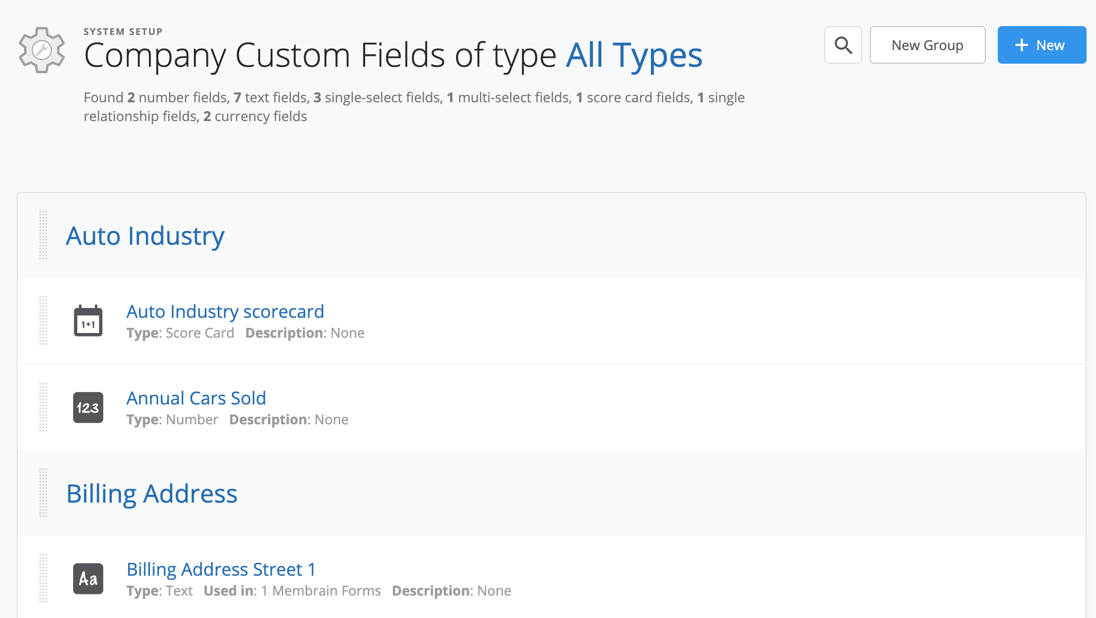
Task: Click the '1 Membrain Forms' usage text
Action: coord(321,591)
